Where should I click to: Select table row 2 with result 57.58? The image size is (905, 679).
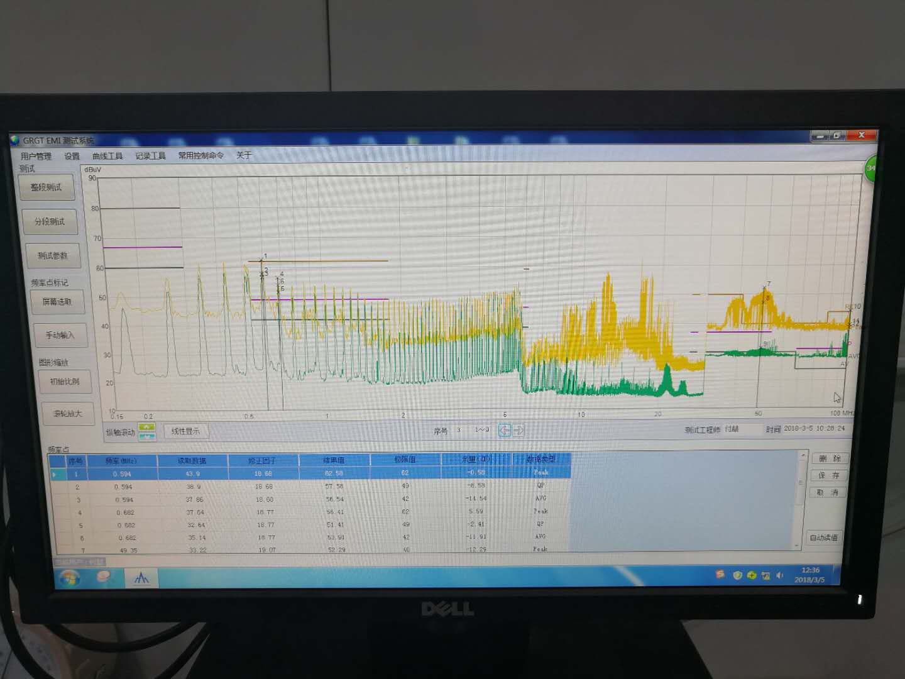point(310,487)
